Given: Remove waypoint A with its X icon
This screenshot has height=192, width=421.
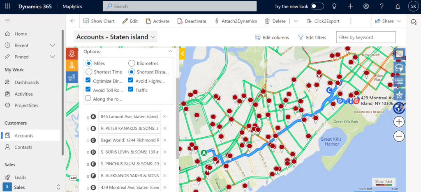Looking at the screenshot, I should (x=165, y=117).
